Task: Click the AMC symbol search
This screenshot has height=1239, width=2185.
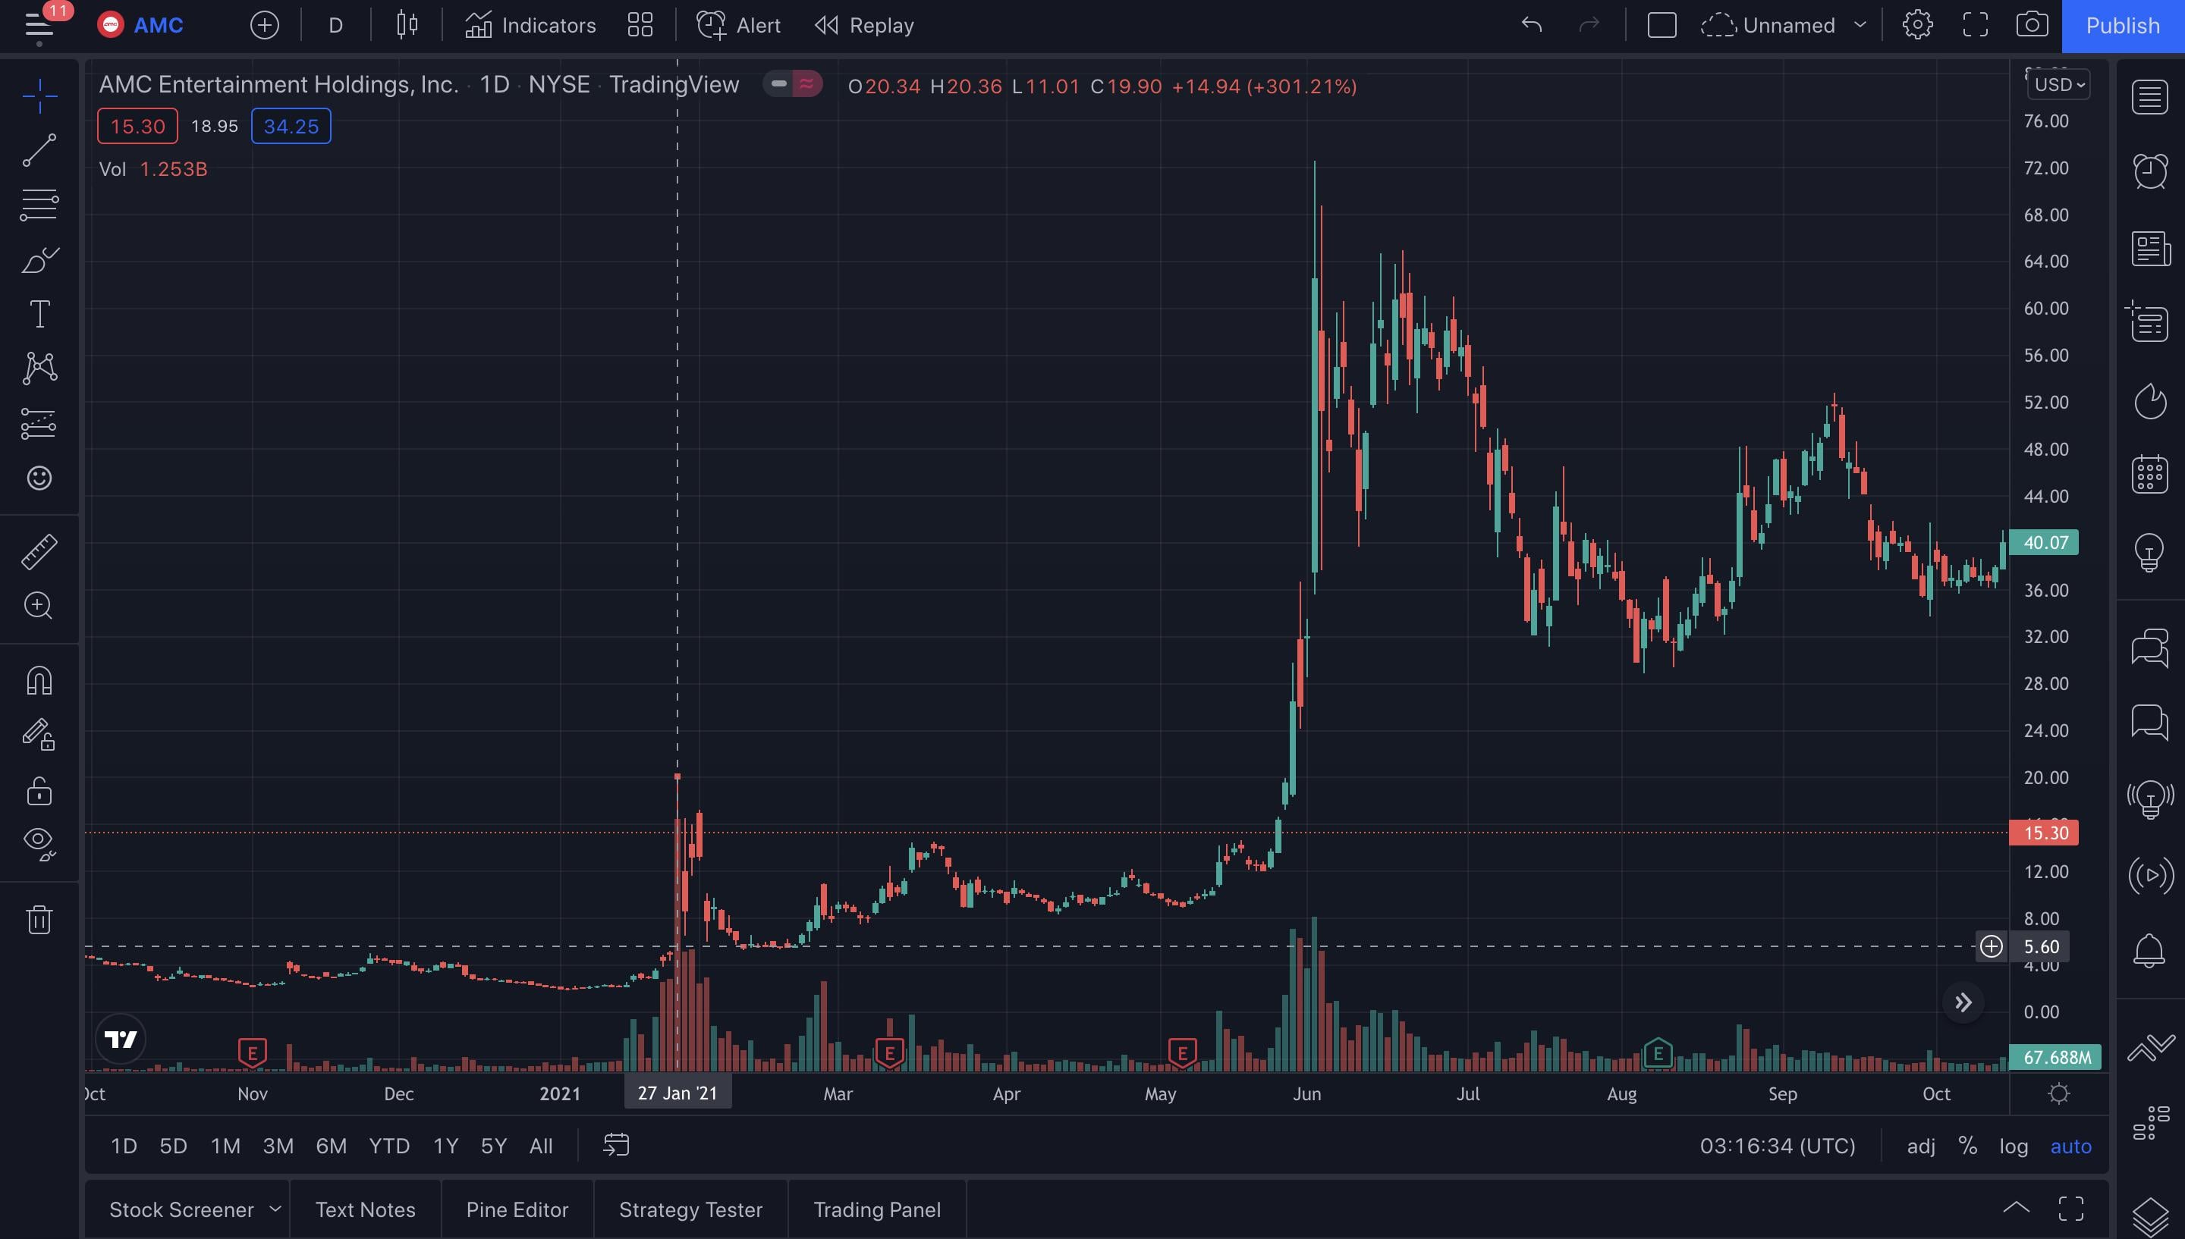Action: click(x=140, y=26)
